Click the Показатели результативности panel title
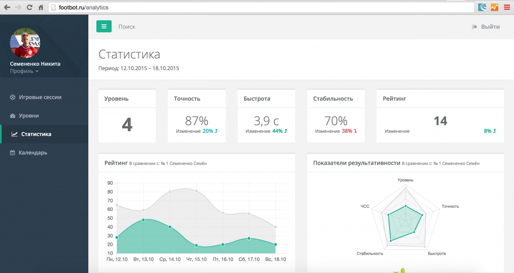 pyautogui.click(x=357, y=163)
